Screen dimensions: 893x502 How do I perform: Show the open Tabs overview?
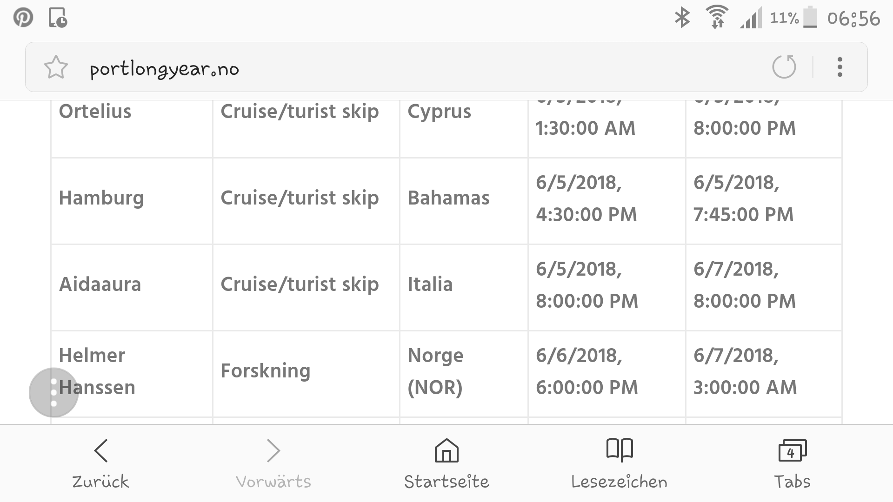[x=792, y=463]
